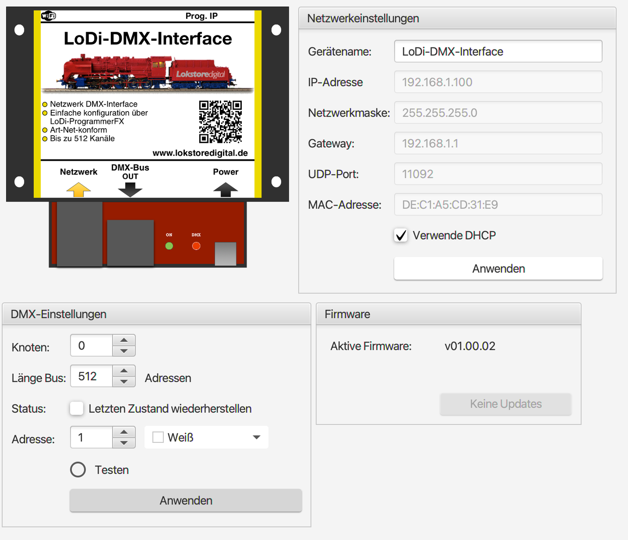Click the DMX-Bus port on the device
This screenshot has height=540, width=628.
[x=131, y=243]
